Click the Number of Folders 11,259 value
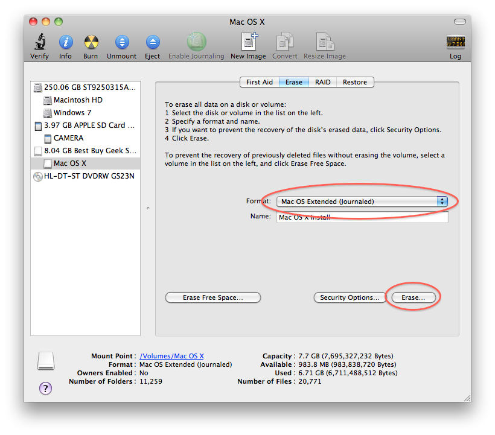This screenshot has height=435, width=495. tap(151, 381)
